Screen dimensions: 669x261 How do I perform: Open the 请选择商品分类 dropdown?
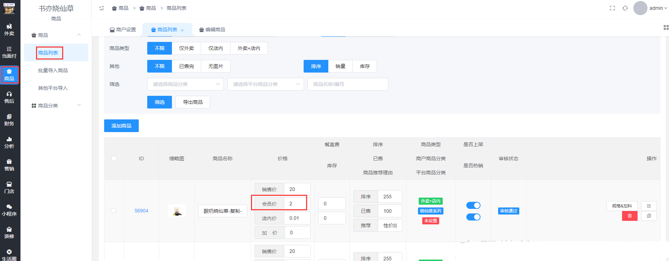[x=185, y=84]
